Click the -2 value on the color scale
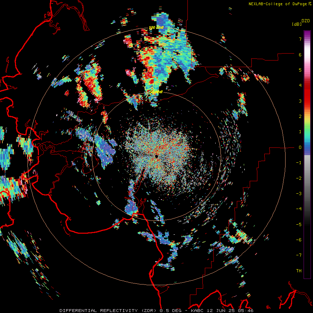313x313 pixels. (x=299, y=178)
